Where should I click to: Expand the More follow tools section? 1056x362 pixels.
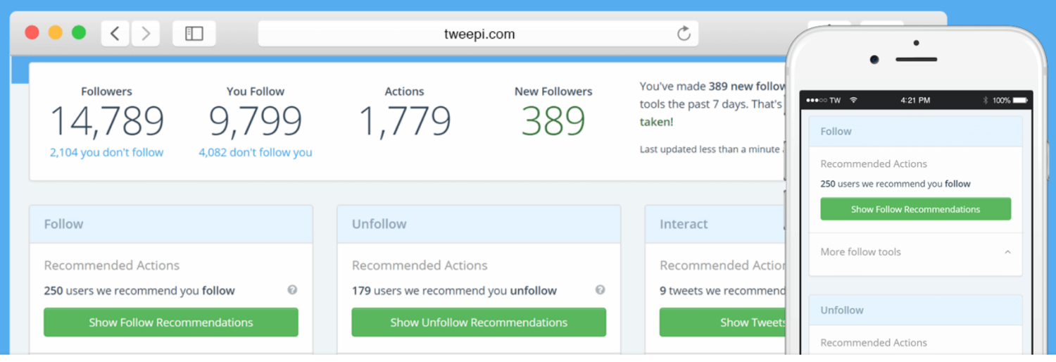click(1007, 252)
